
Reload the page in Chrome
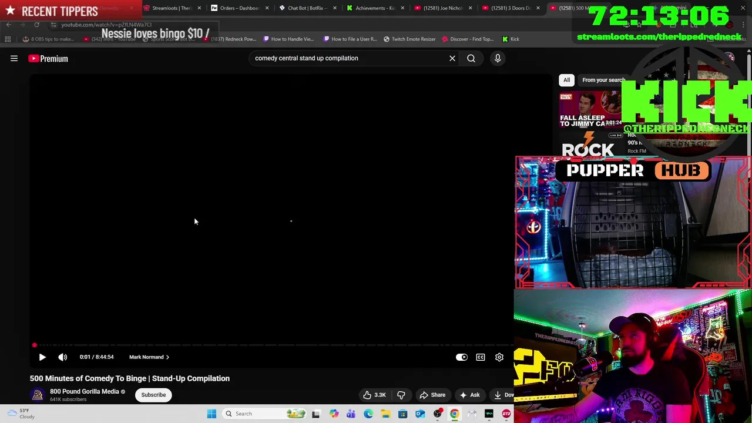coord(36,25)
